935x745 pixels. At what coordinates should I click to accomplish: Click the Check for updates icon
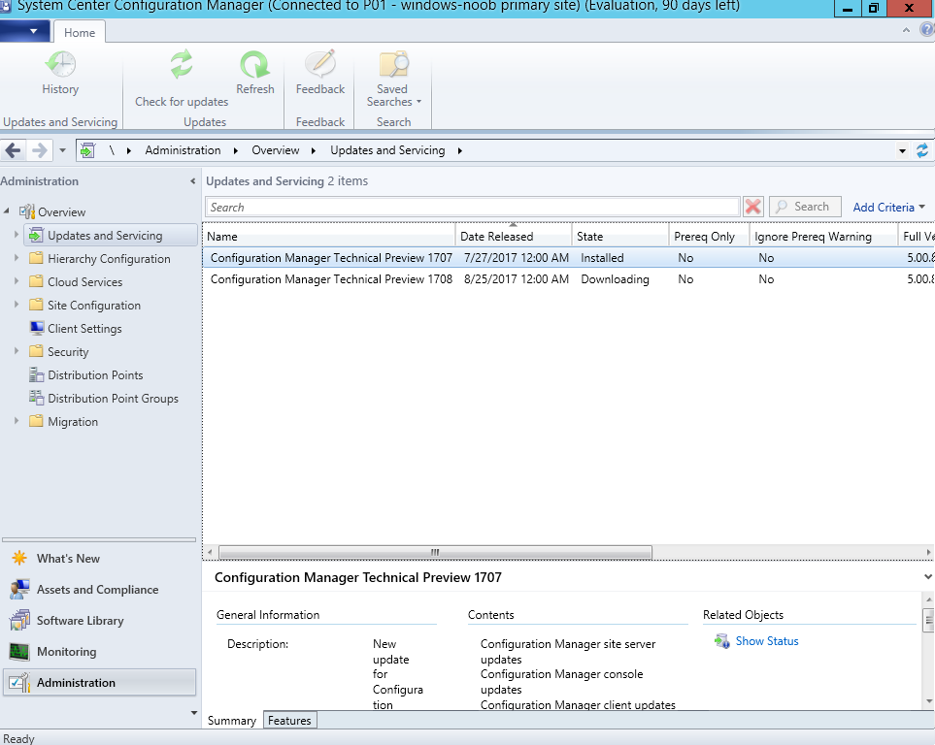(x=182, y=64)
